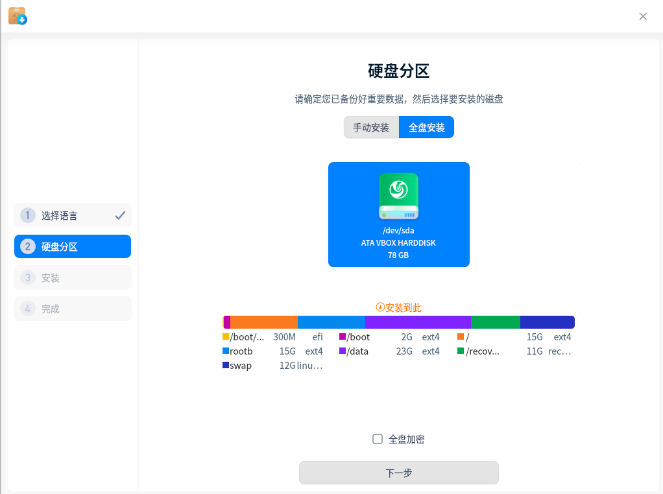Click the 2G size value
The width and height of the screenshot is (663, 494).
pos(407,337)
